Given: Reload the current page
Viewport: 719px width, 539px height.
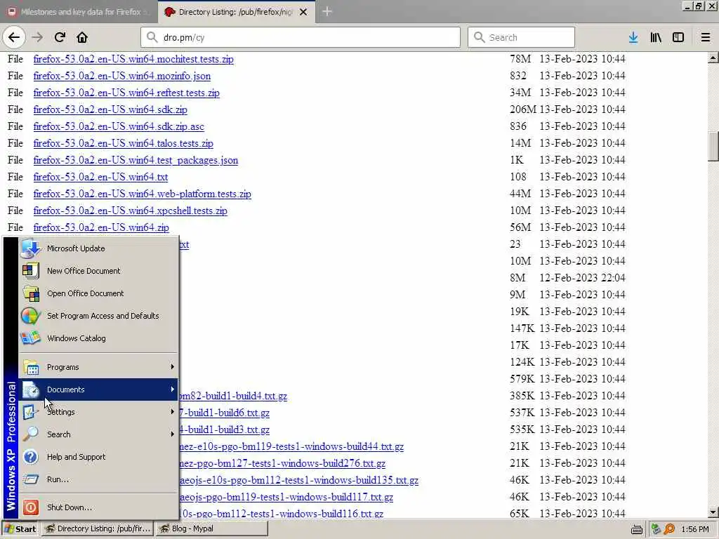Looking at the screenshot, I should tap(60, 37).
